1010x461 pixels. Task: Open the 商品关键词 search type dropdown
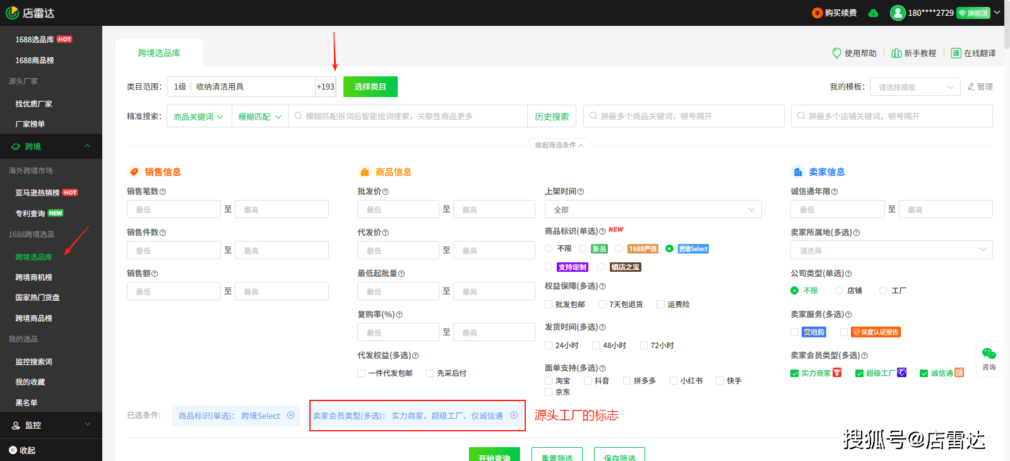click(x=198, y=117)
